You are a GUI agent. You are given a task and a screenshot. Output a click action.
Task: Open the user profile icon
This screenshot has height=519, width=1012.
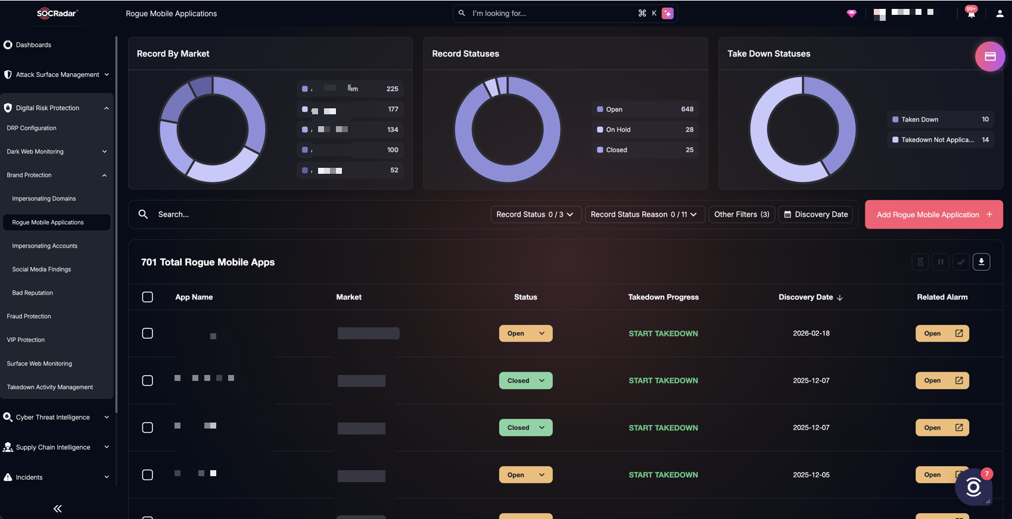1000,14
